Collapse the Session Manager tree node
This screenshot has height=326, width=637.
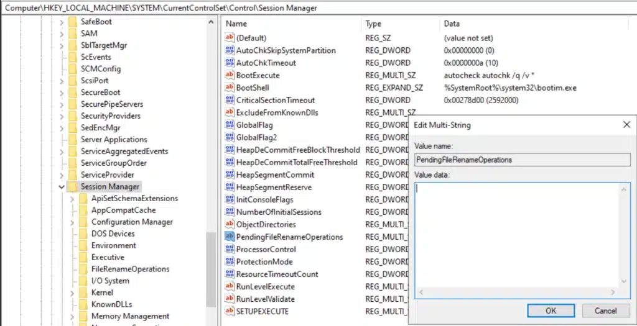point(62,187)
